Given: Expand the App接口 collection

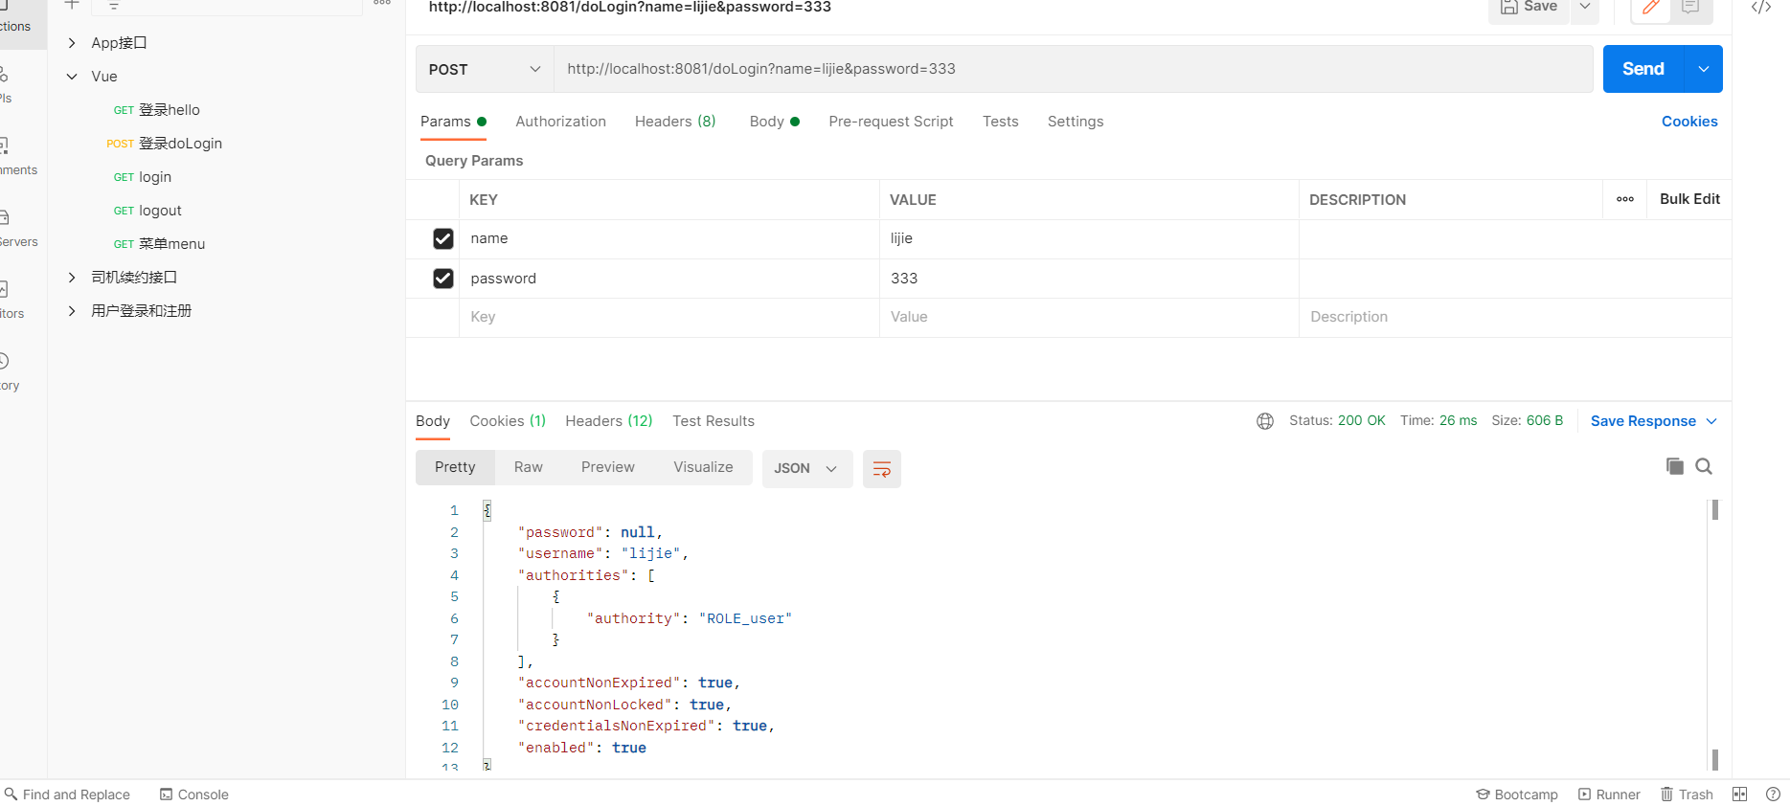Looking at the screenshot, I should (x=72, y=43).
